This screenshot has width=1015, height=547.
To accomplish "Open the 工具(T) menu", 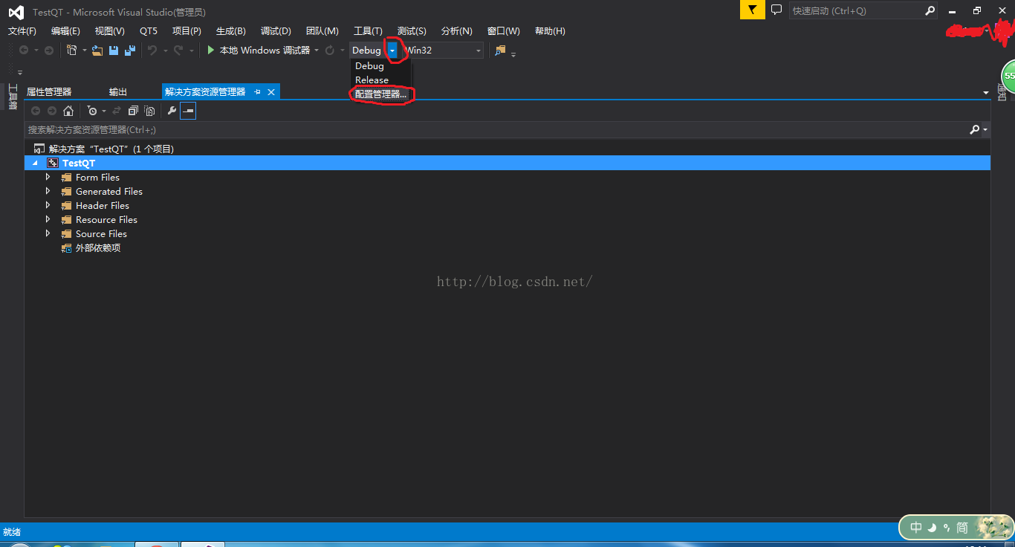I will click(368, 30).
